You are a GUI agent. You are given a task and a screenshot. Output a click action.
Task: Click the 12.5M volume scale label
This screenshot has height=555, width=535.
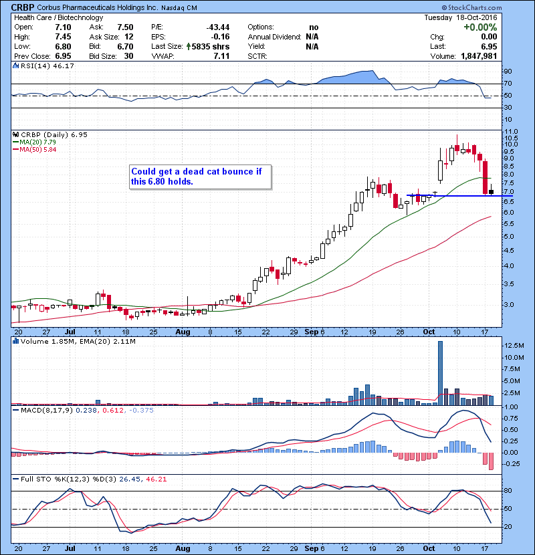pos(514,346)
